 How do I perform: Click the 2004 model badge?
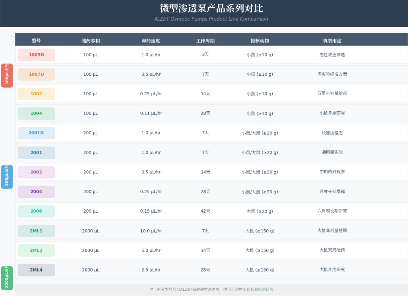36,192
